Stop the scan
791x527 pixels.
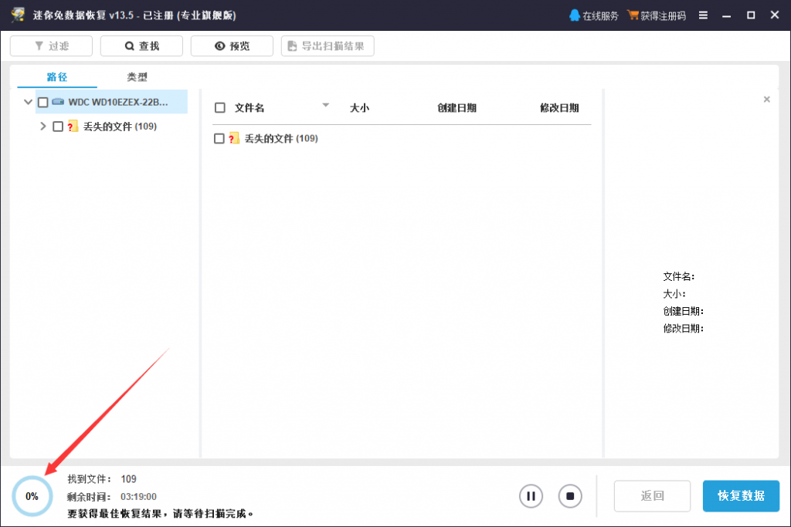tap(570, 496)
